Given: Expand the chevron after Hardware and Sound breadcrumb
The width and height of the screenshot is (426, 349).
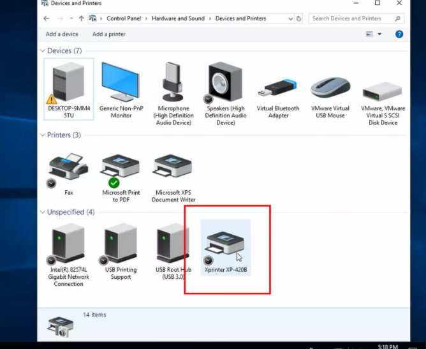Looking at the screenshot, I should tap(210, 19).
